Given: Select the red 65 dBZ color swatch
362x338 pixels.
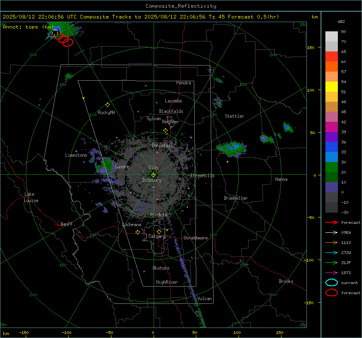Looking at the screenshot, I should point(331,57).
